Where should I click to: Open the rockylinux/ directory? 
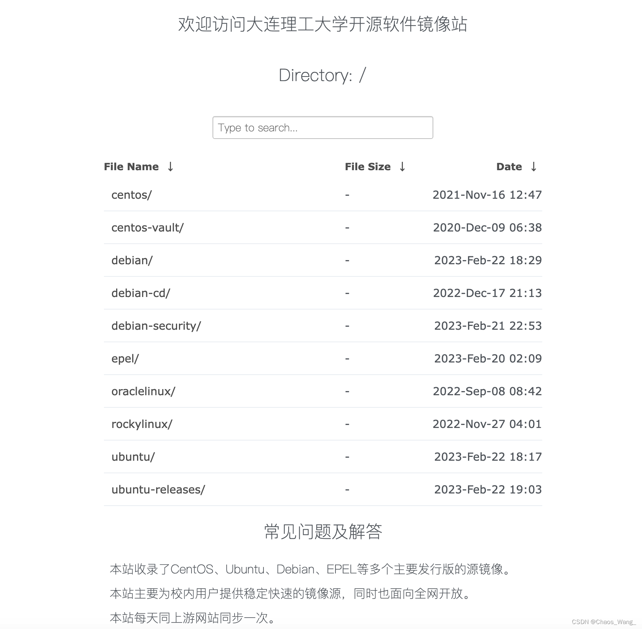point(141,424)
